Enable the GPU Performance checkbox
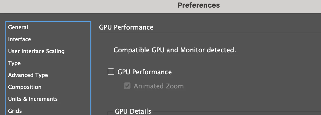The width and height of the screenshot is (321, 115). [111, 72]
